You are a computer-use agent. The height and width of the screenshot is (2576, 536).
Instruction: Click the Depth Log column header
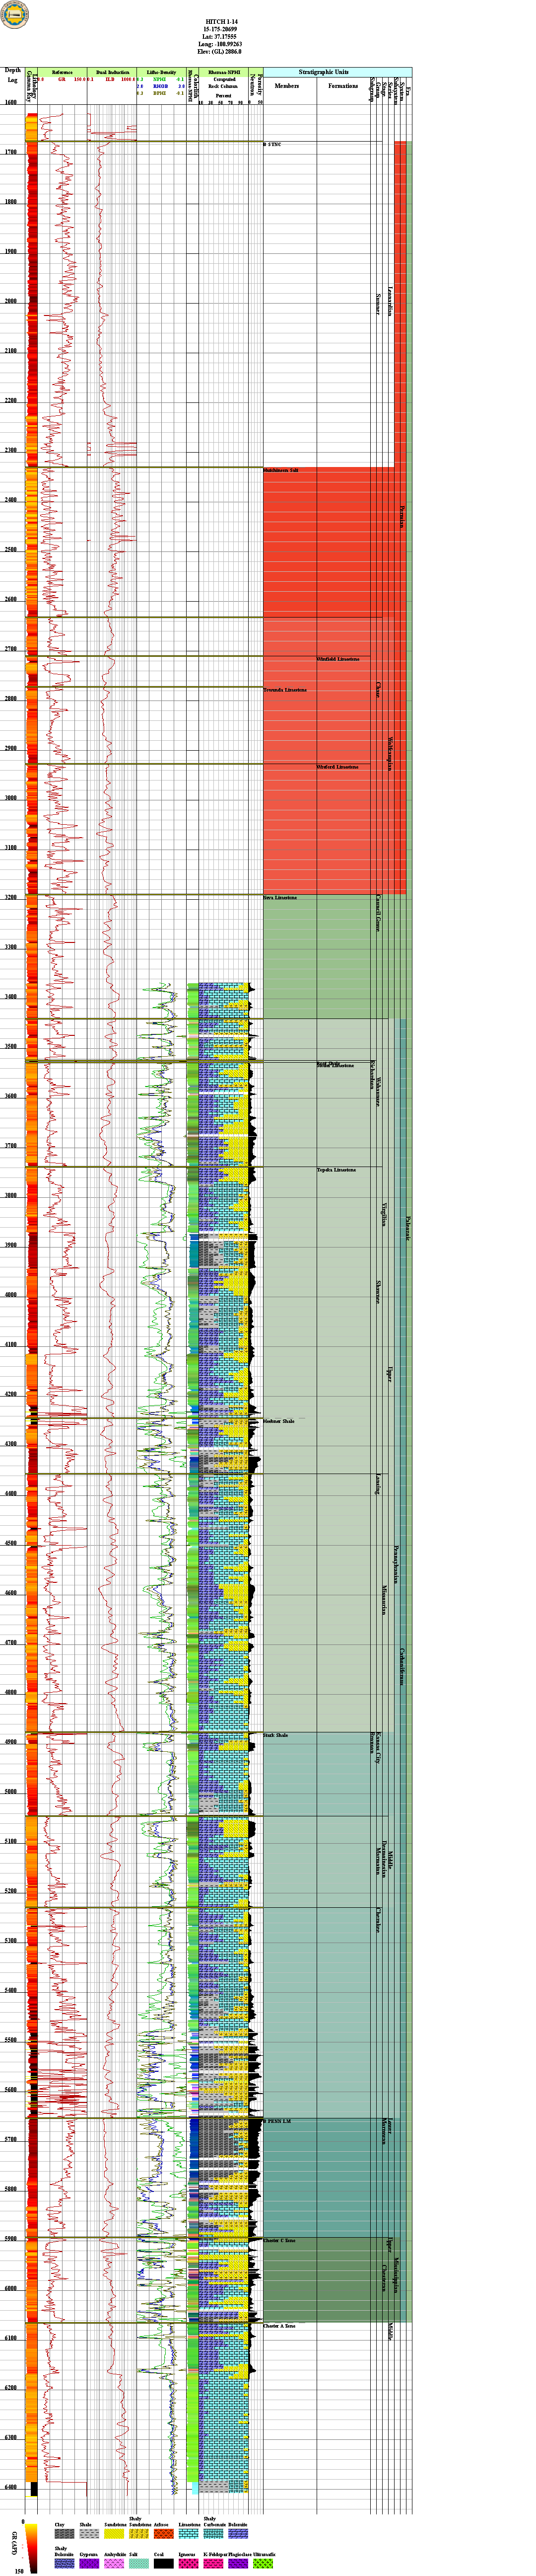(12, 75)
